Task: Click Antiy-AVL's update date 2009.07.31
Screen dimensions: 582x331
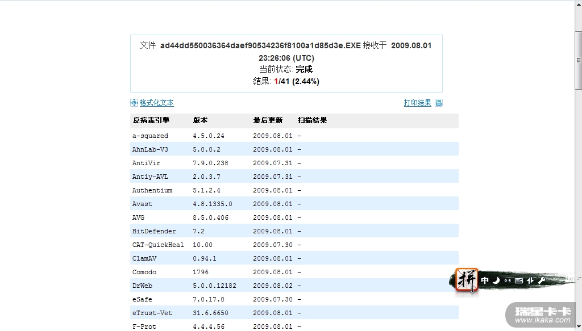Action: tap(273, 177)
